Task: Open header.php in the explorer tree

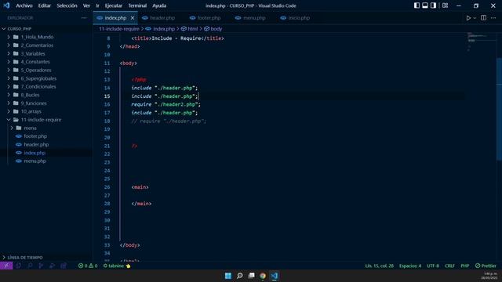Action: point(46,144)
